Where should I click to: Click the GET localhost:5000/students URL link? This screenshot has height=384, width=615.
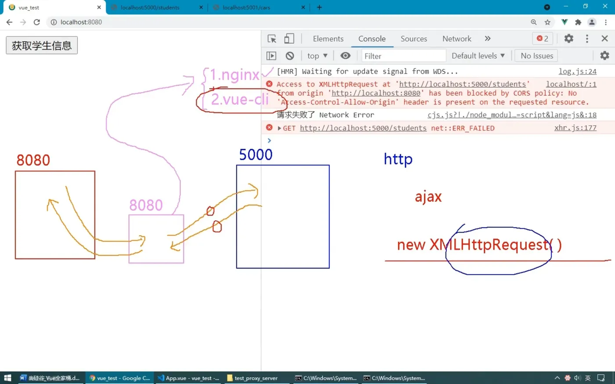(363, 128)
